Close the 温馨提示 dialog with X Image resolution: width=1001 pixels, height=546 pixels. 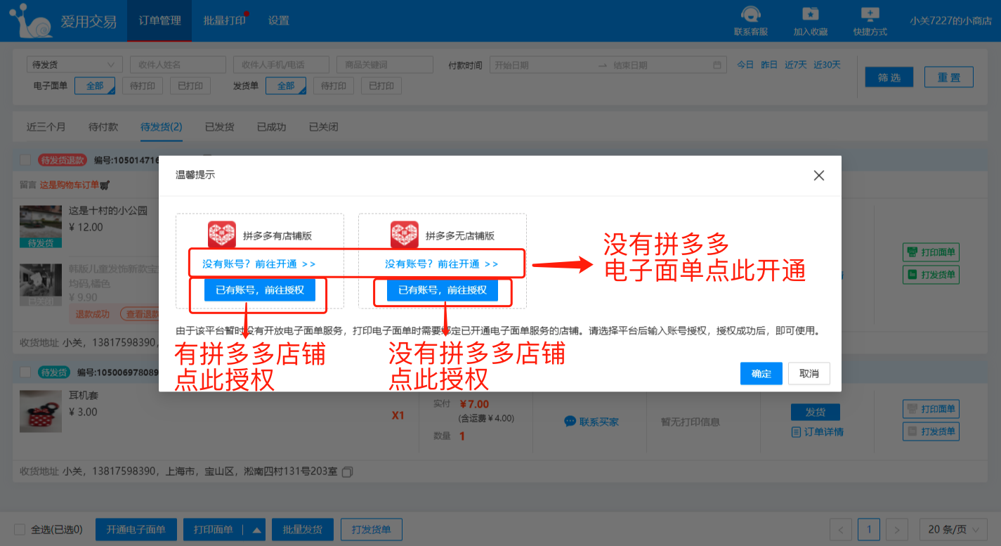[x=818, y=176]
